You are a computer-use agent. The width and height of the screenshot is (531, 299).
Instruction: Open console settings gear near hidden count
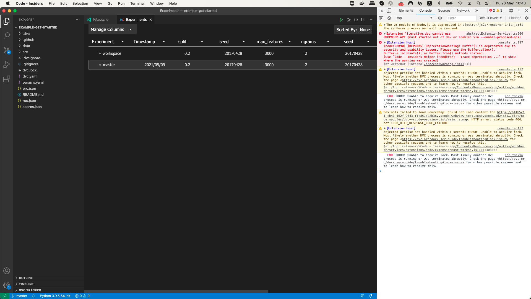click(527, 18)
